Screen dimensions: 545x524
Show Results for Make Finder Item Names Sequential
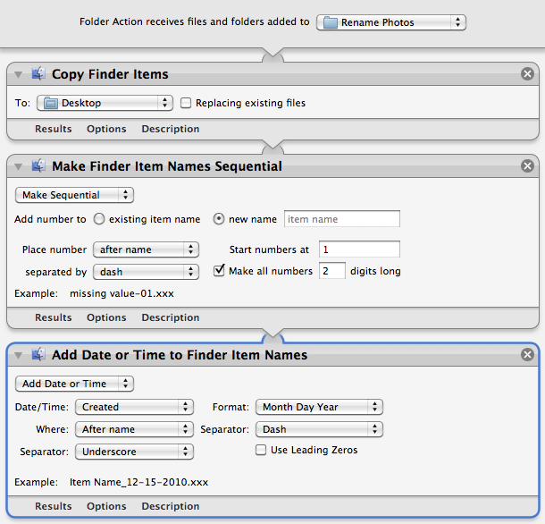click(x=54, y=317)
